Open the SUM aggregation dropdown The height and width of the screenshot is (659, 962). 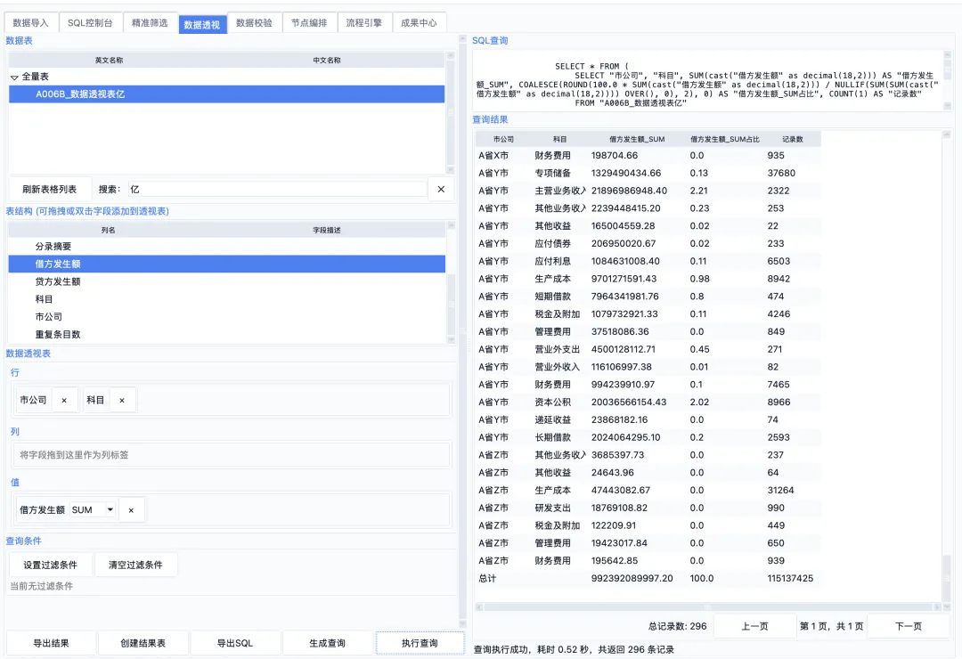point(92,510)
